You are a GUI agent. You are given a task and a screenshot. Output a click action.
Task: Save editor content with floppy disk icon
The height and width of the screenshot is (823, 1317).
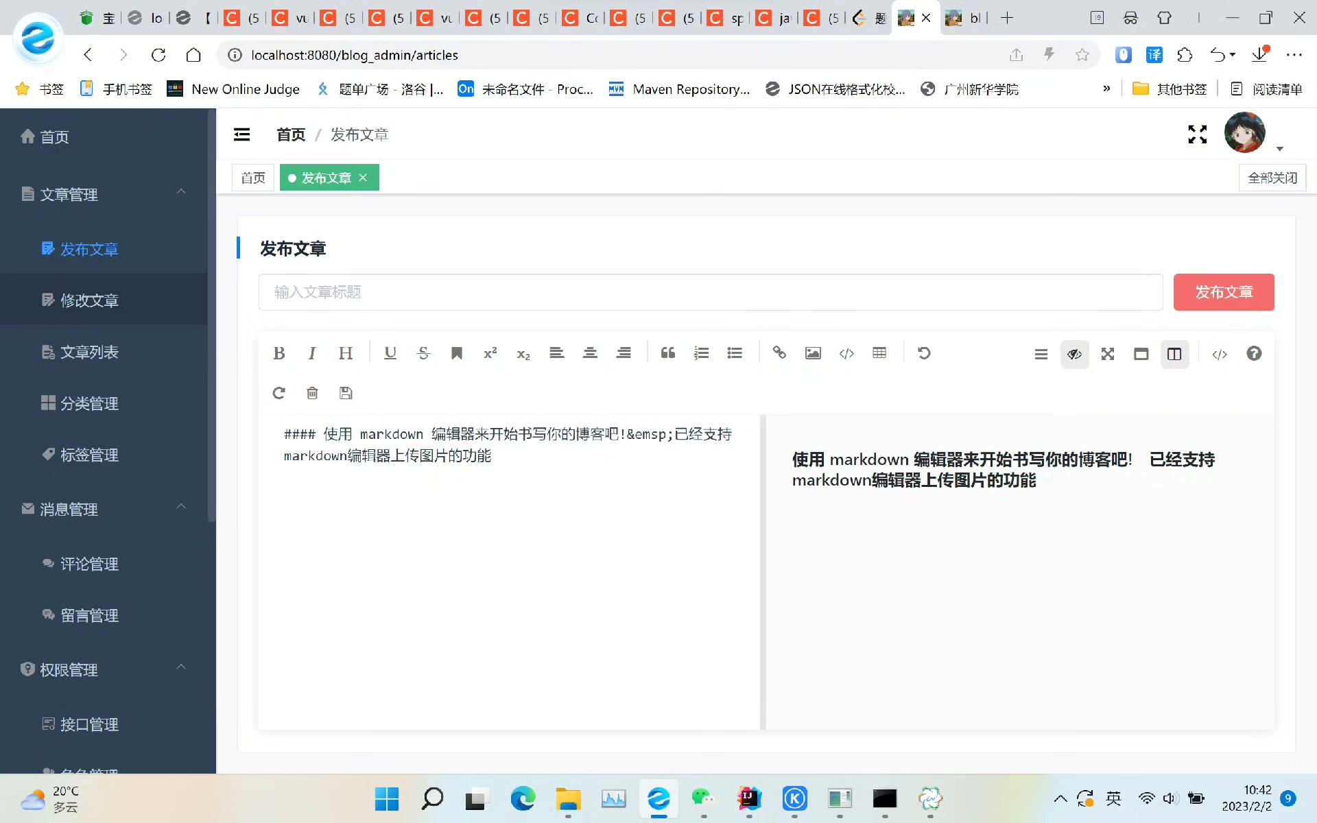point(346,393)
